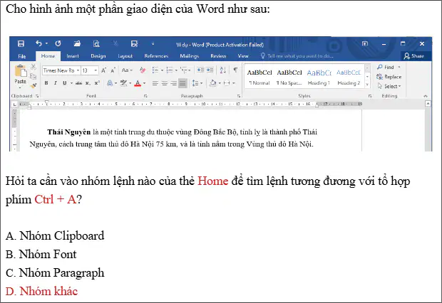The height and width of the screenshot is (303, 442).
Task: Click the answer text 'A. Nhóm Clipboard'
Action: pyautogui.click(x=55, y=235)
